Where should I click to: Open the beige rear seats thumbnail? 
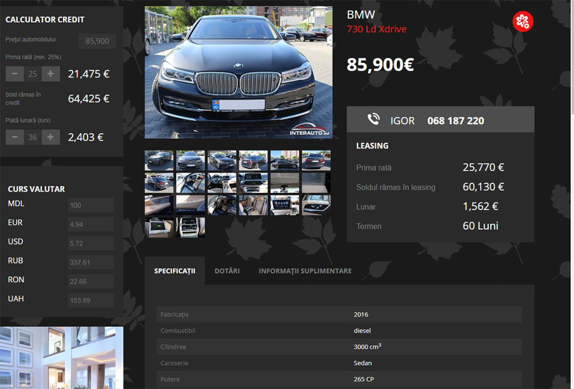point(253,206)
